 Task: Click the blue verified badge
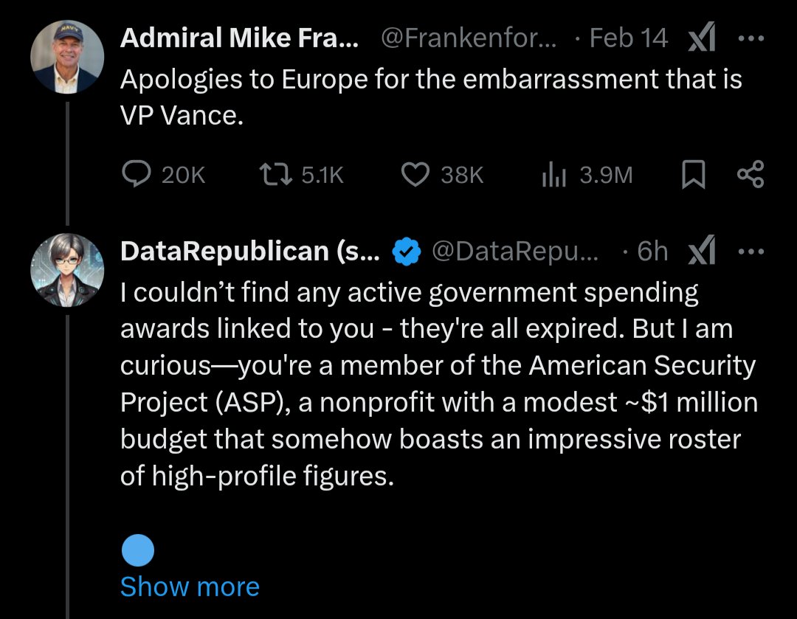(x=406, y=252)
